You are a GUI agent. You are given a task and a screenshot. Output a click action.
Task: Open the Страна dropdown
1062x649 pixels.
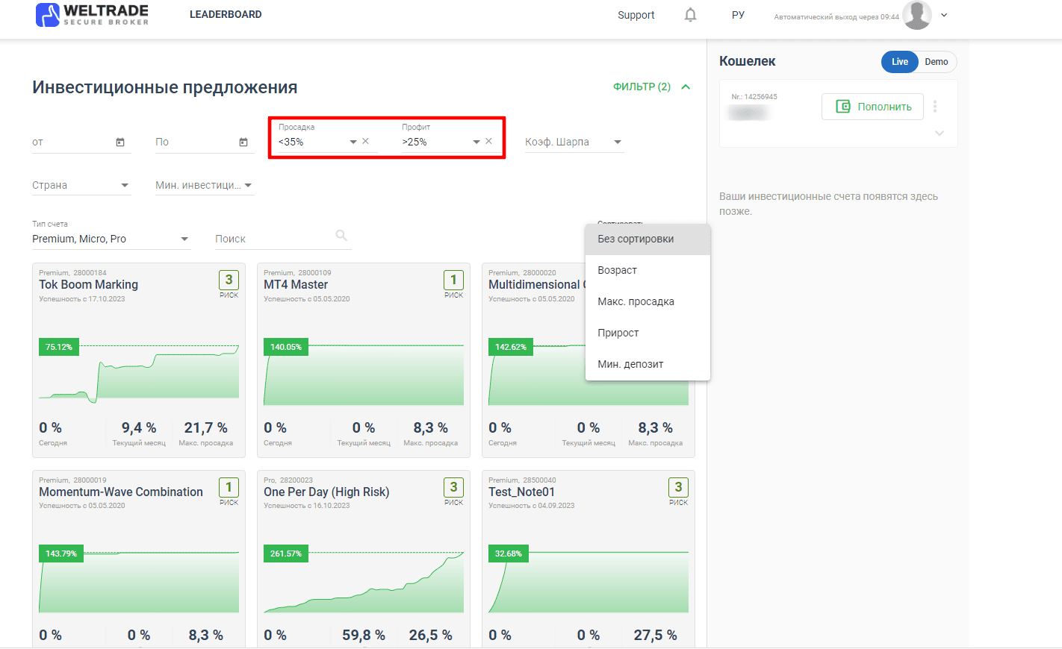[81, 185]
